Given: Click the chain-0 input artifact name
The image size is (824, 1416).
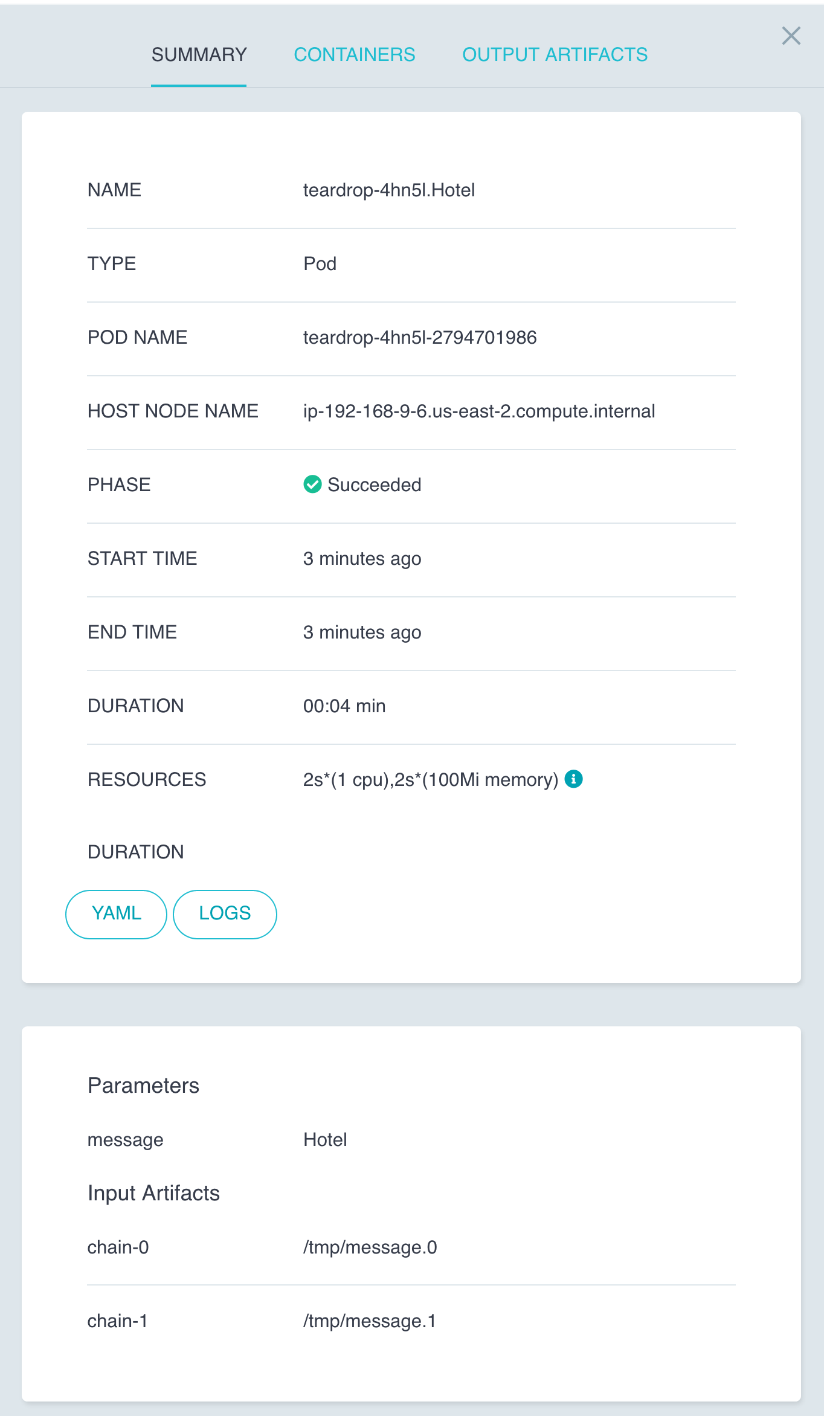Looking at the screenshot, I should click(x=118, y=1247).
